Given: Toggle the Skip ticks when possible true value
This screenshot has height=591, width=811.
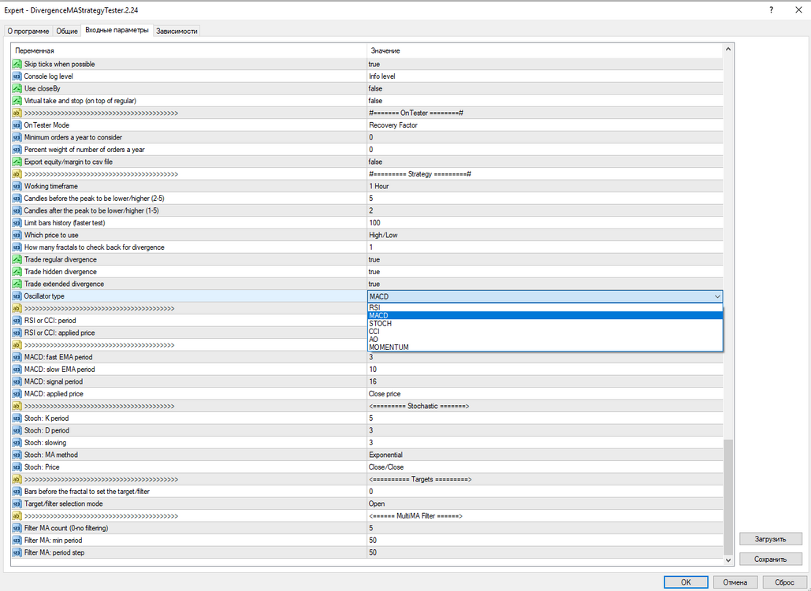Looking at the screenshot, I should point(374,64).
